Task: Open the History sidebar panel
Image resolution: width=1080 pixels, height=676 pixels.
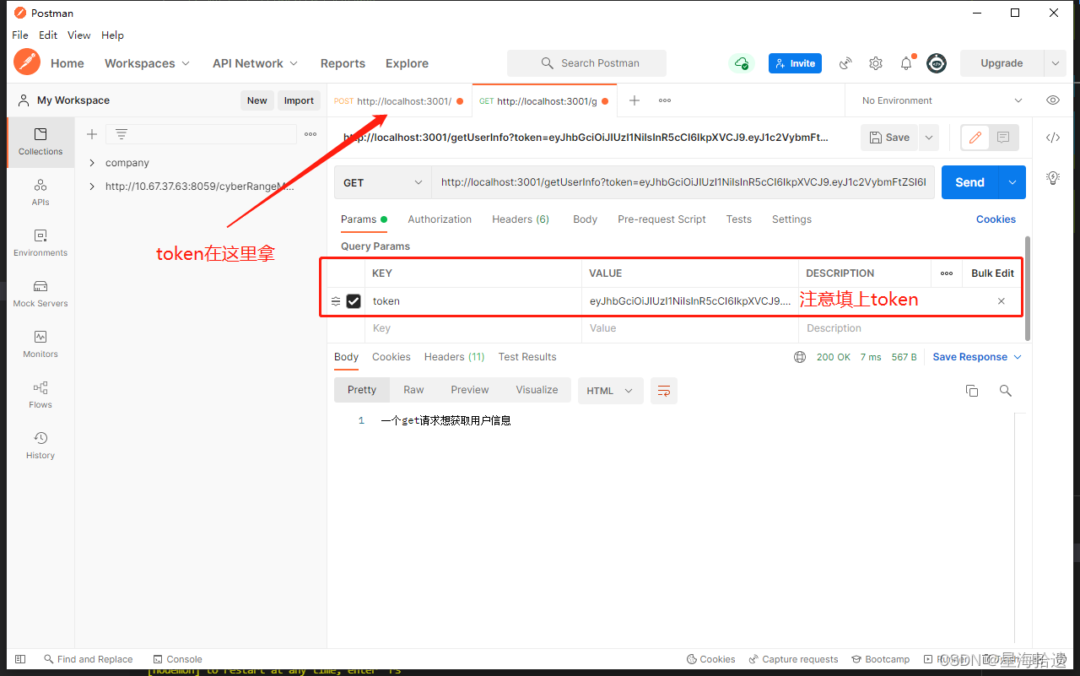Action: click(x=40, y=446)
